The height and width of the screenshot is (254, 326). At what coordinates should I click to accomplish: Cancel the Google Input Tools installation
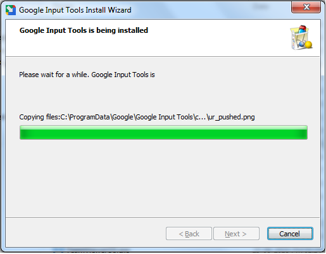pyautogui.click(x=290, y=234)
